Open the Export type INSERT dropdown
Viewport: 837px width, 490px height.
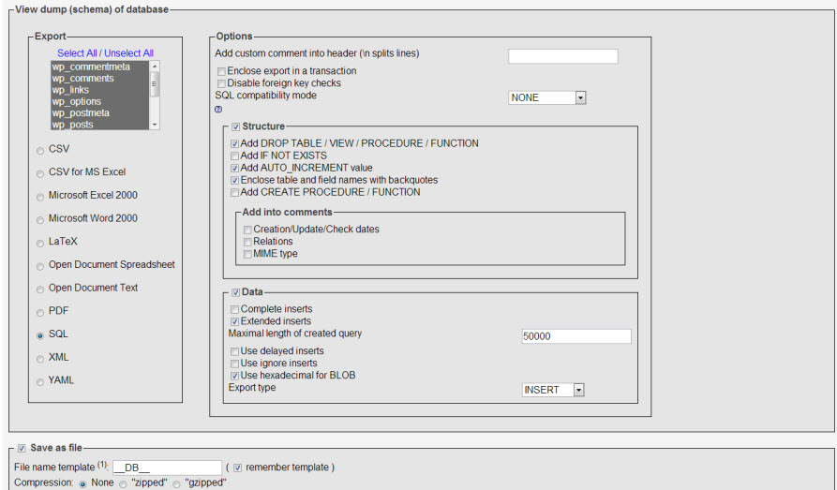point(553,390)
